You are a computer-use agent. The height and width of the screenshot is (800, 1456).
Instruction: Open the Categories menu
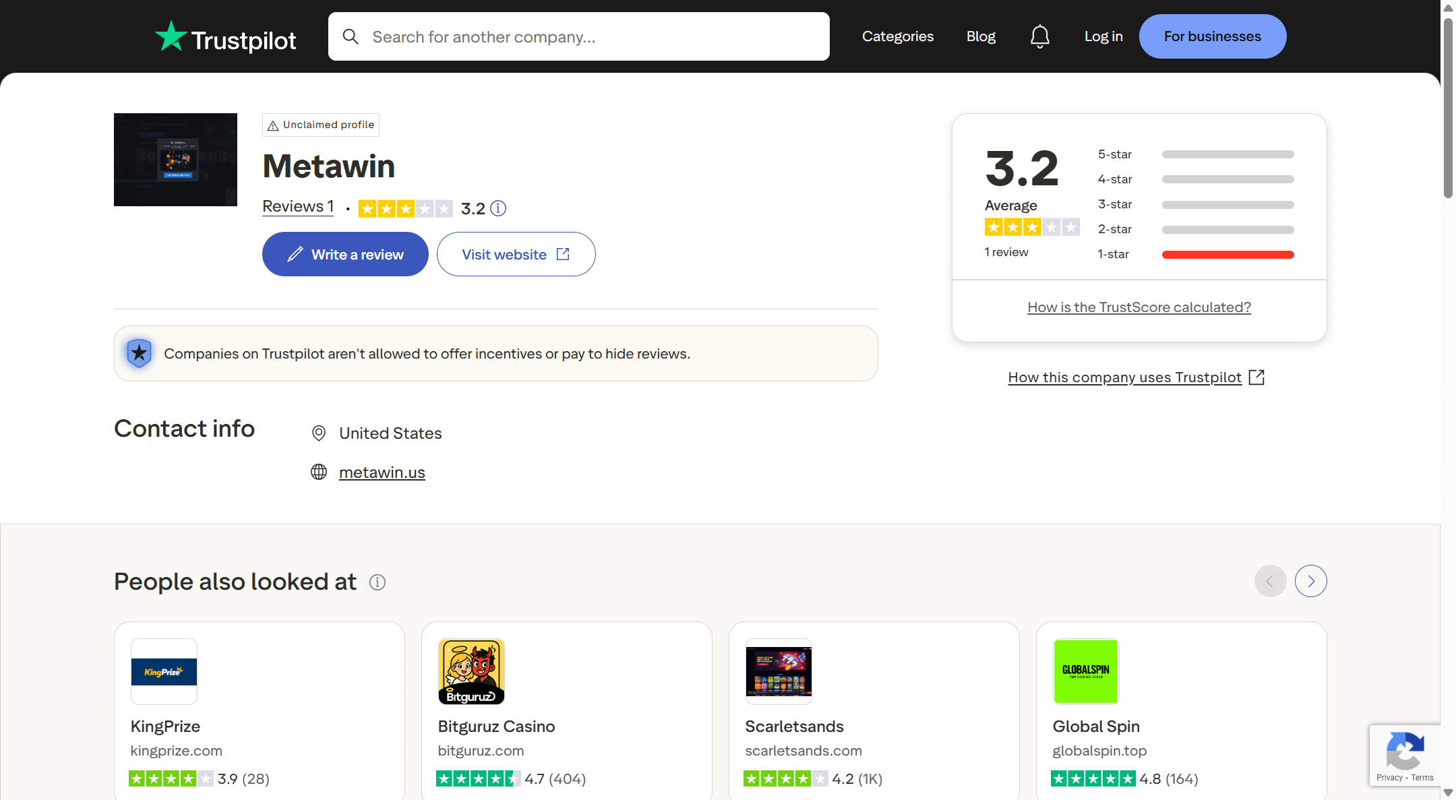click(x=897, y=36)
